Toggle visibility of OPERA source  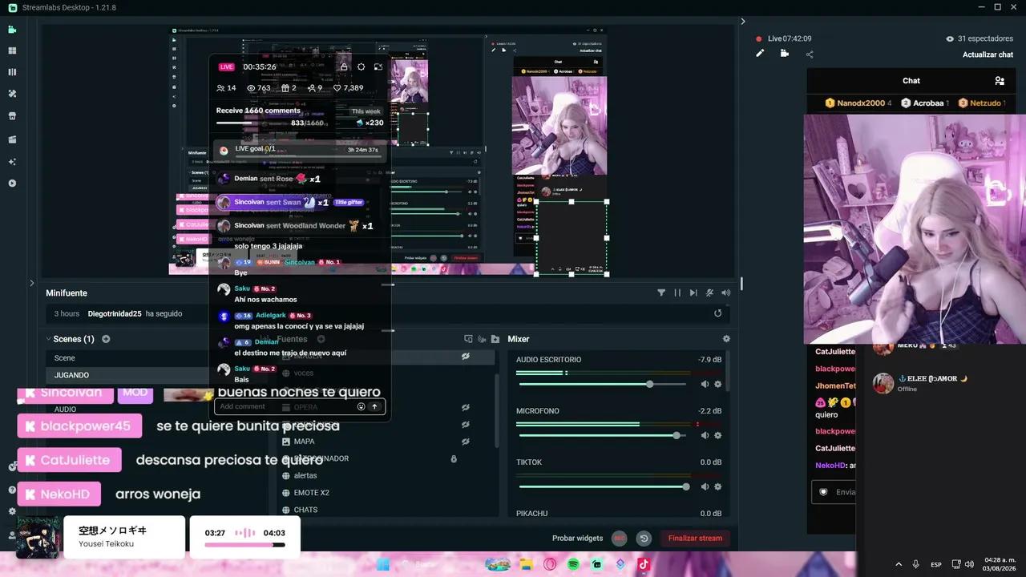click(465, 407)
